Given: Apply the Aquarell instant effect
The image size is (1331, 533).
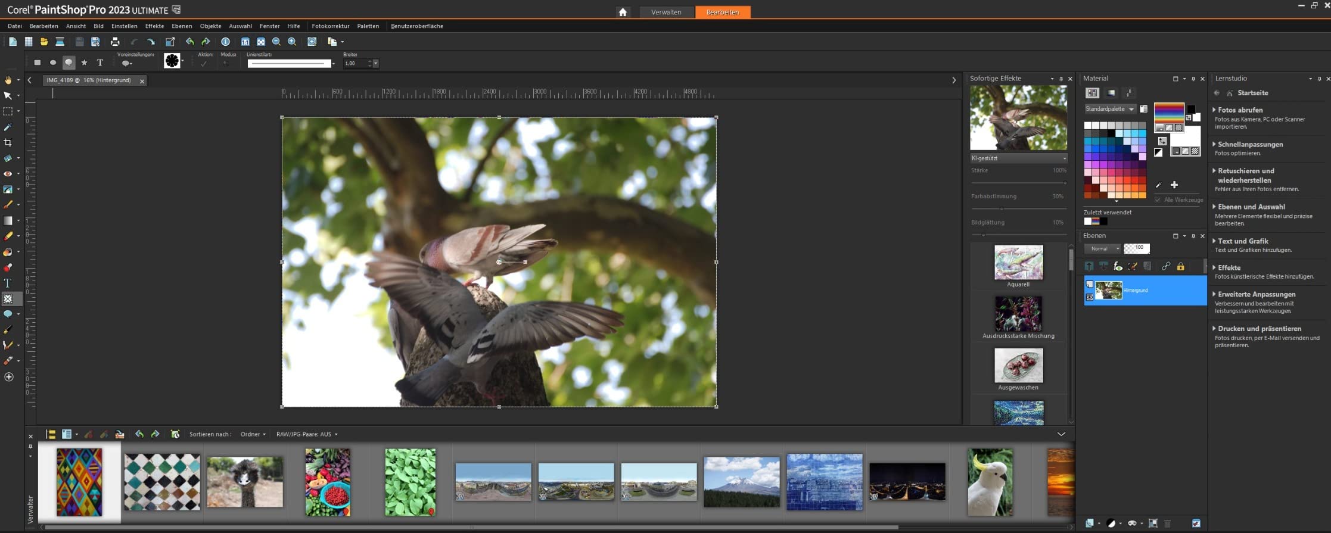Looking at the screenshot, I should (x=1019, y=263).
